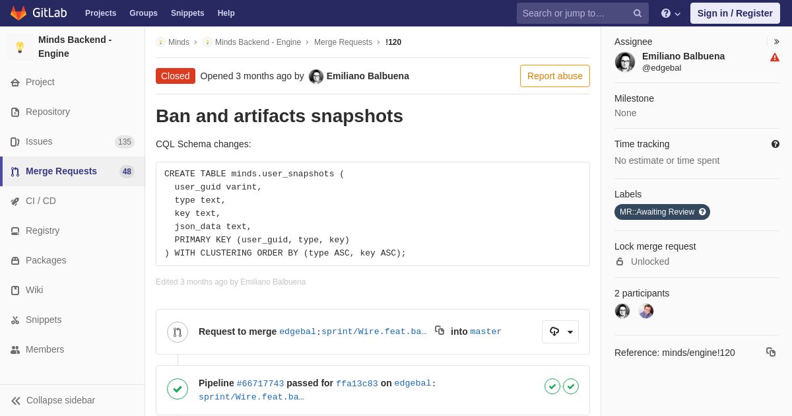Image resolution: width=792 pixels, height=416 pixels.
Task: Click the Closed status badge
Action: pyautogui.click(x=176, y=76)
